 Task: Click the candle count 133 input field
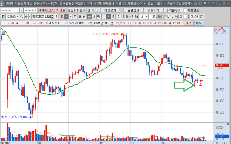click(x=152, y=17)
